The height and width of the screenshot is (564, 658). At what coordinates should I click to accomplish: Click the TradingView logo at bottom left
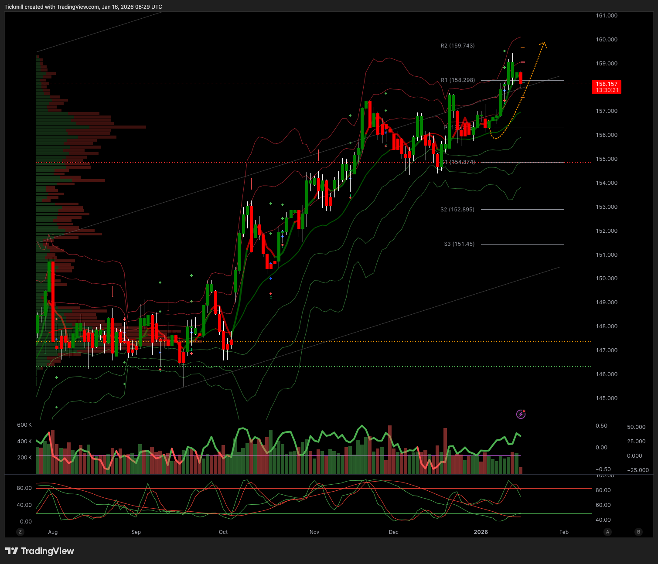(x=40, y=551)
